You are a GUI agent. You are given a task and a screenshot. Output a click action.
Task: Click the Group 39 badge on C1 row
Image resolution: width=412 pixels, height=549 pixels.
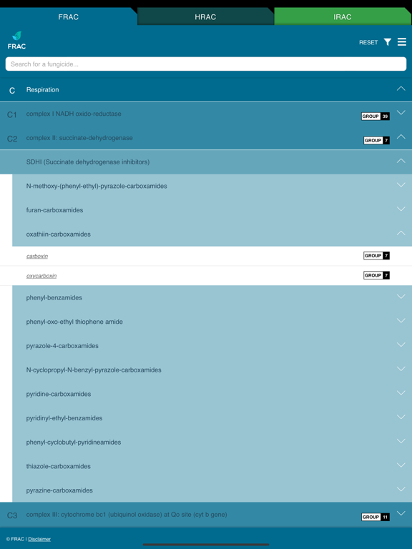(376, 117)
